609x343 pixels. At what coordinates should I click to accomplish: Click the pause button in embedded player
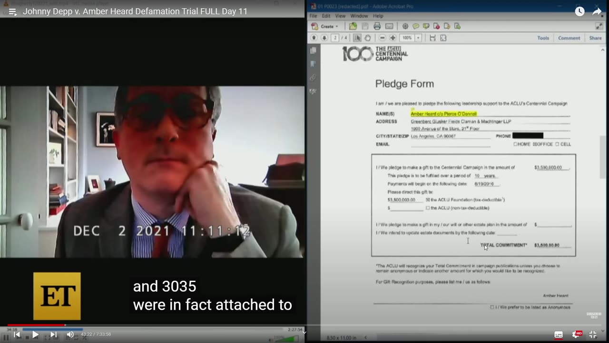point(7,338)
